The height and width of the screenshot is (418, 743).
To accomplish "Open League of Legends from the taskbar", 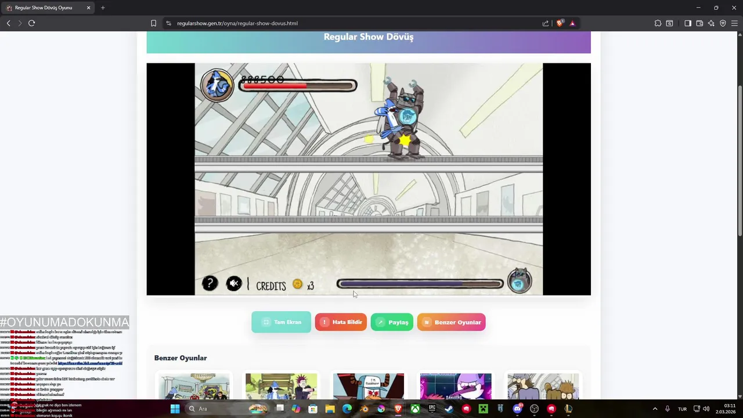I will point(568,409).
